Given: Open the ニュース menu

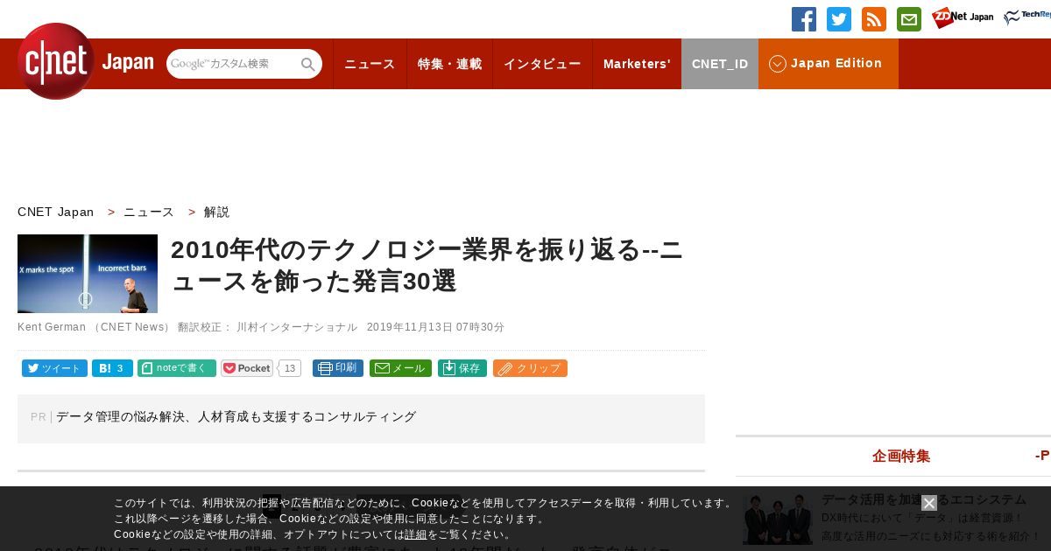Looking at the screenshot, I should tap(370, 64).
